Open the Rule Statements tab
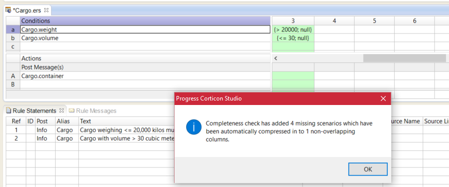This screenshot has height=187, width=449. 34,111
